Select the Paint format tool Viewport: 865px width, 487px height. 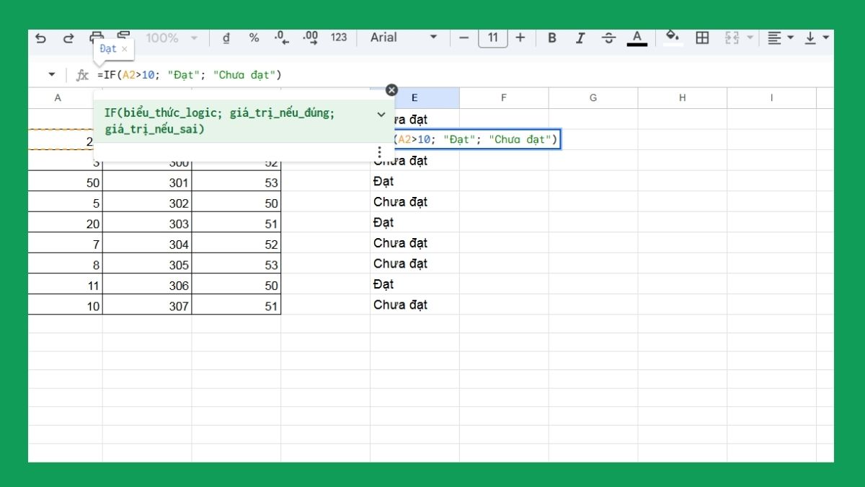(123, 38)
